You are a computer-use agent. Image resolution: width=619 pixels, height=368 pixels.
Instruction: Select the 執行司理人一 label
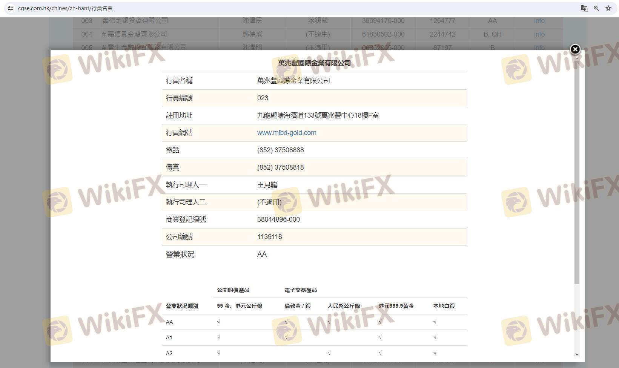click(186, 185)
